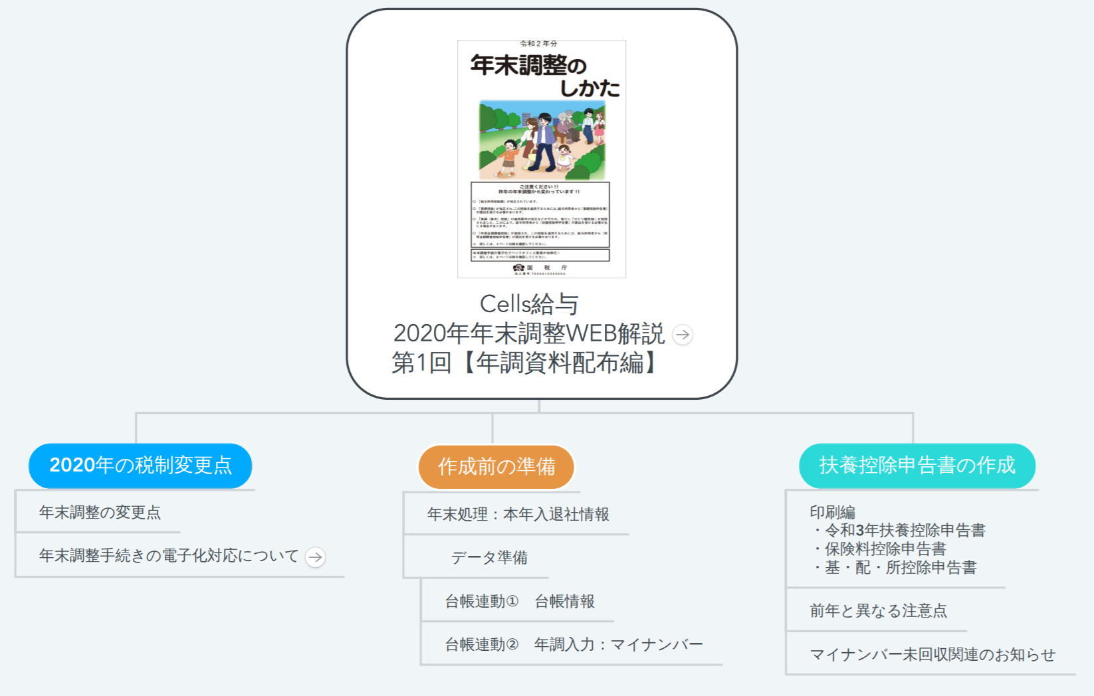Select the データ準備 subtopic

489,557
